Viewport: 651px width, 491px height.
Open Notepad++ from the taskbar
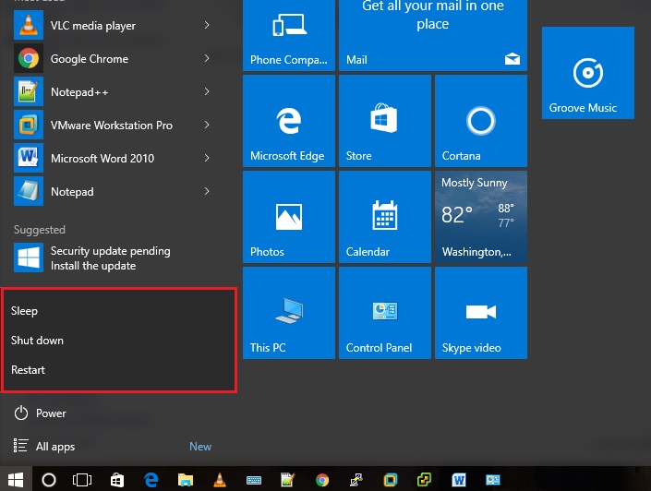click(x=288, y=480)
